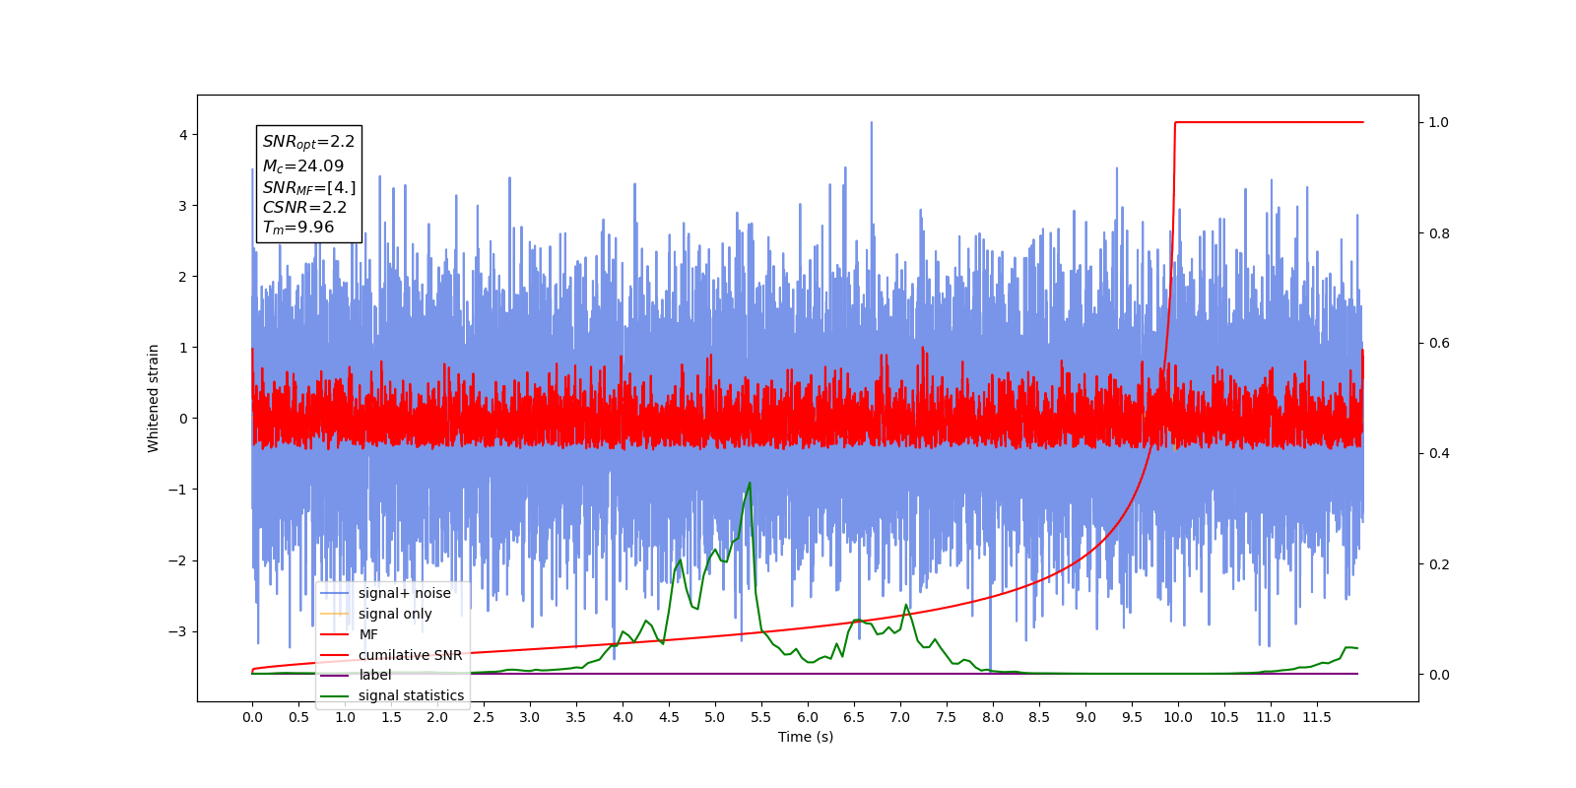This screenshot has width=1576, height=788.
Task: Click the 'Whitened strain' y-axis label
Action: (x=154, y=398)
